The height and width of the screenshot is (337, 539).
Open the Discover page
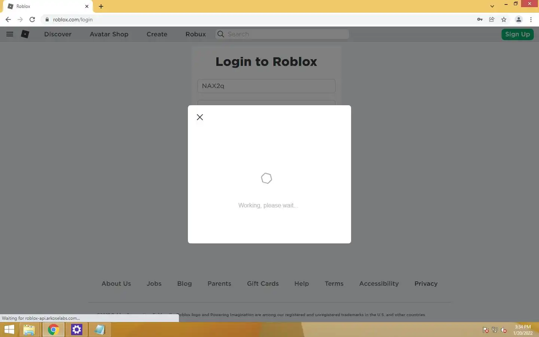(58, 34)
